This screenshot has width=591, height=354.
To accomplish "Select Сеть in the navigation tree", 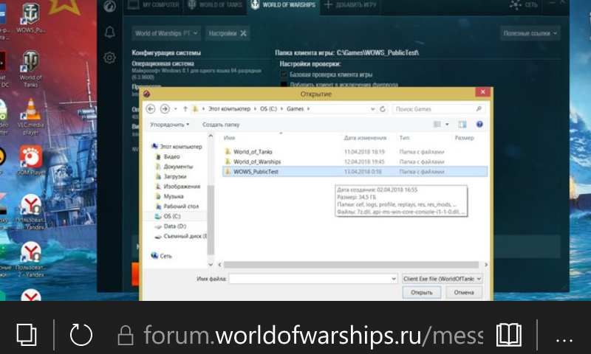I will coord(162,256).
